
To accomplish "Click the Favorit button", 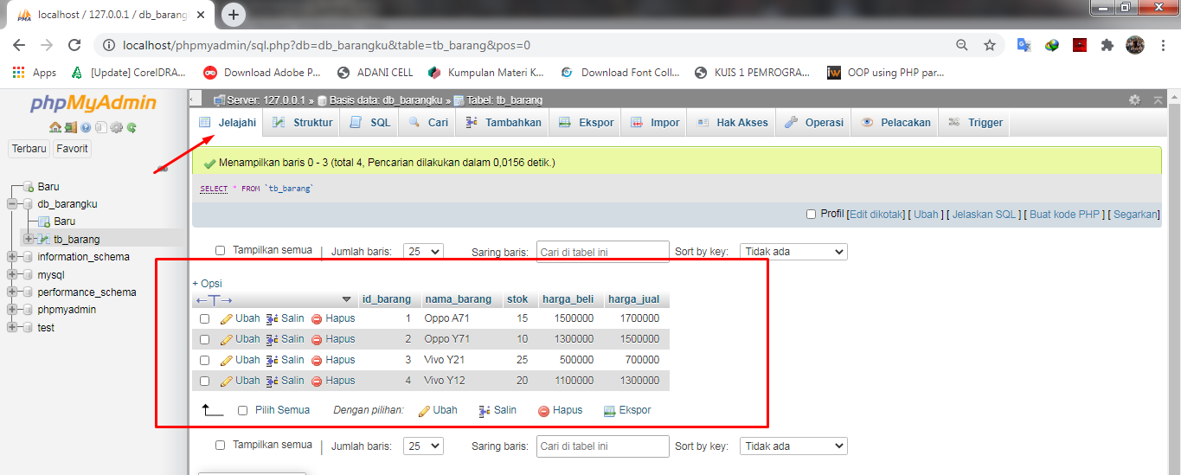I will click(x=73, y=149).
